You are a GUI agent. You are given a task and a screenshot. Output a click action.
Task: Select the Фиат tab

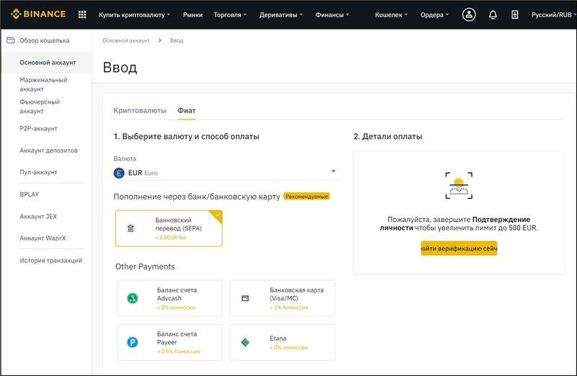186,110
